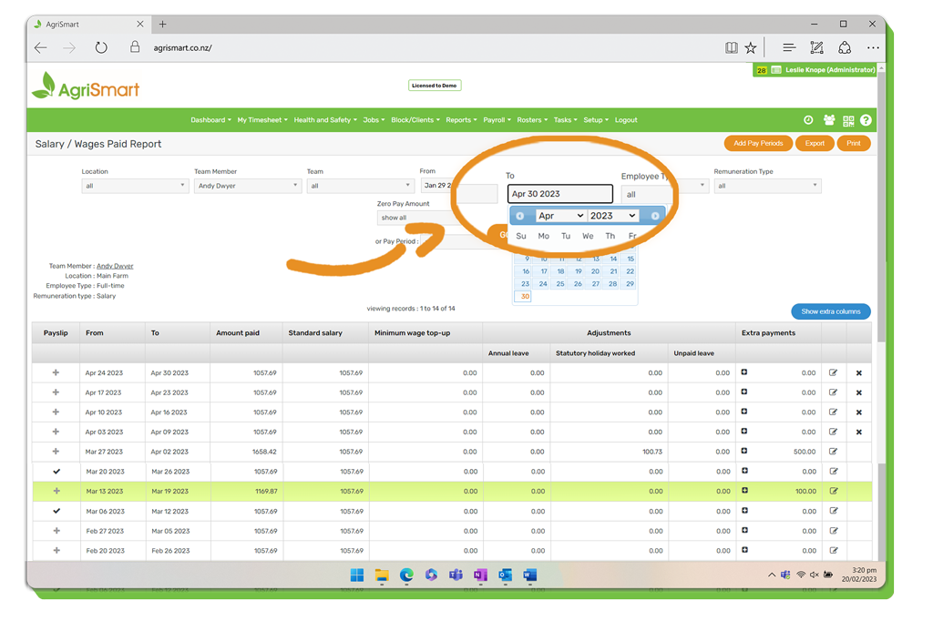Image resolution: width=933 pixels, height=631 pixels.
Task: Open the Remuneration Type dropdown
Action: 766,186
